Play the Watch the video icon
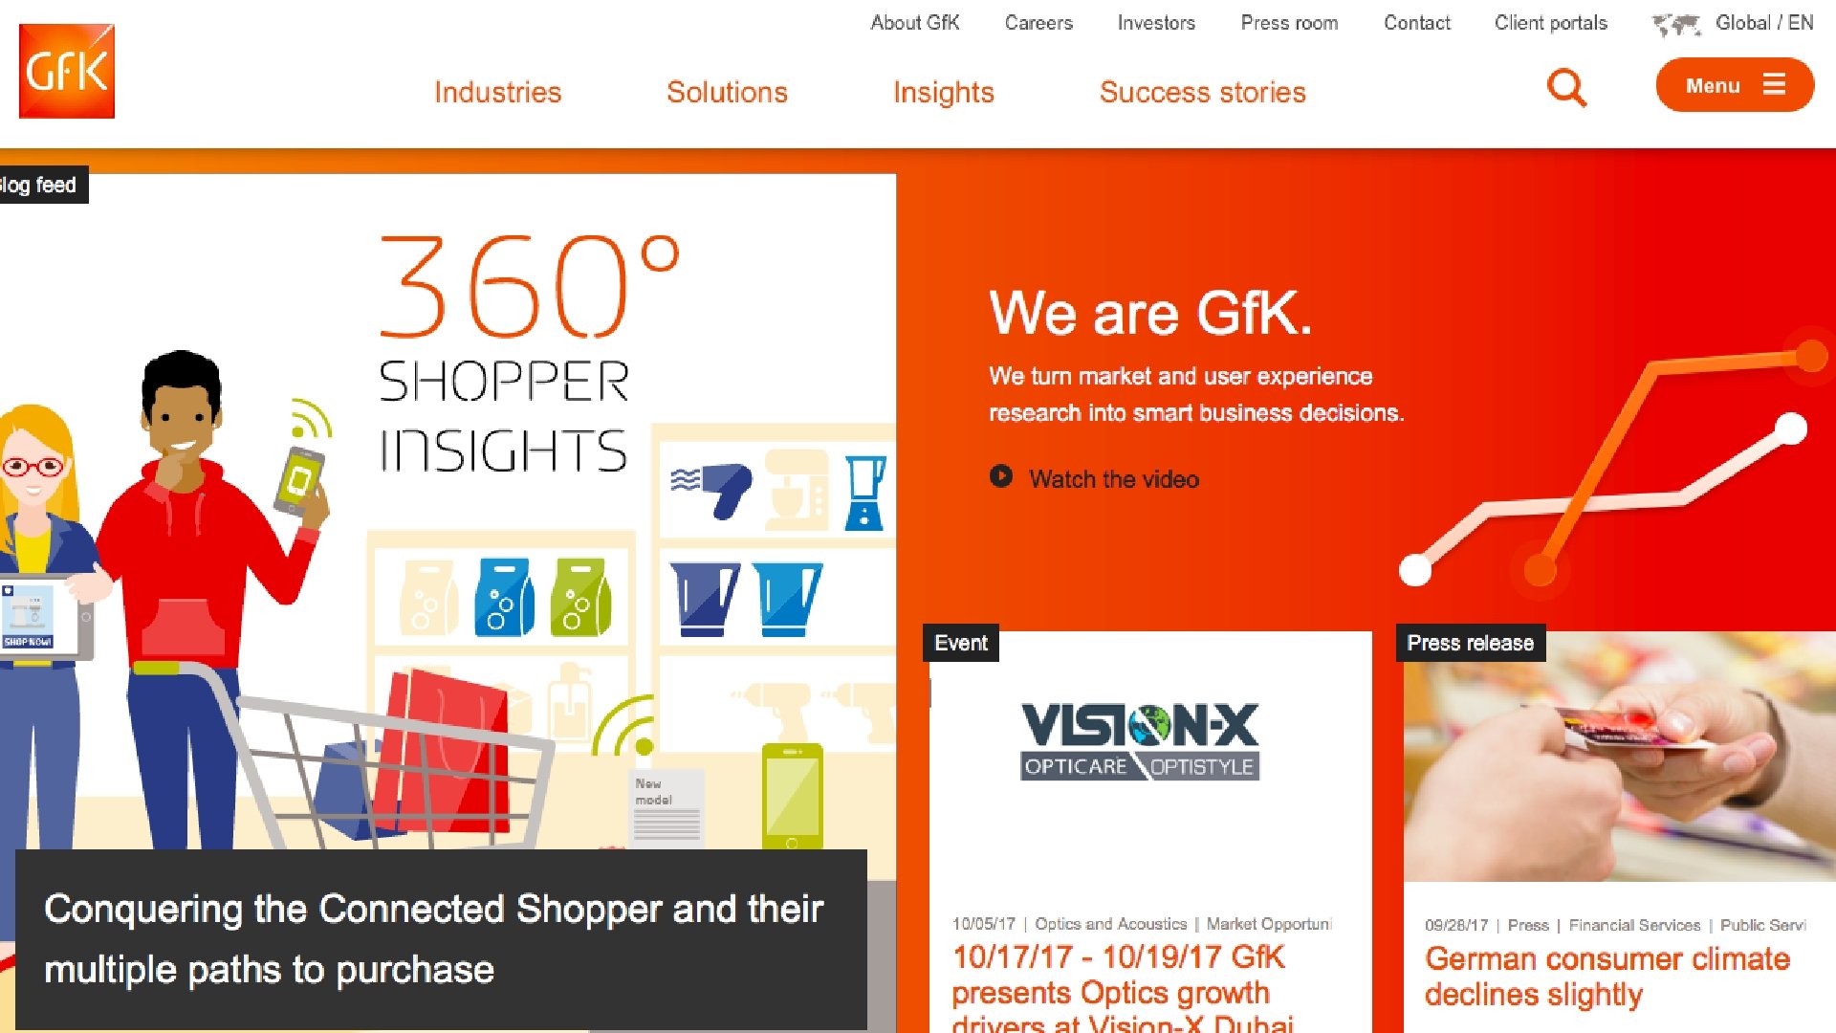The width and height of the screenshot is (1836, 1033). click(x=1000, y=476)
